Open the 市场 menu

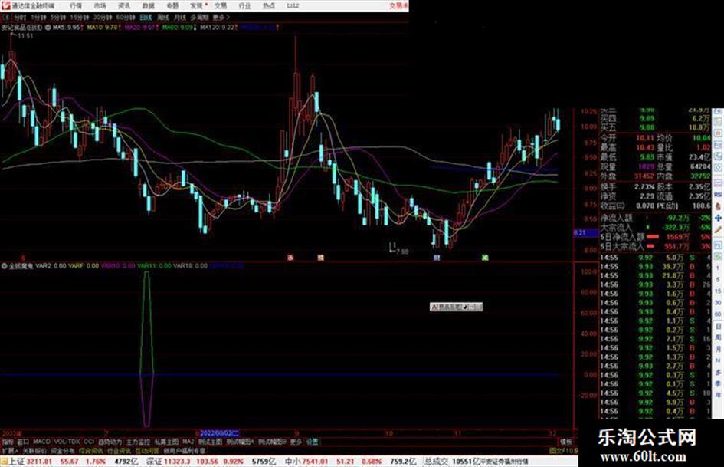pyautogui.click(x=100, y=6)
